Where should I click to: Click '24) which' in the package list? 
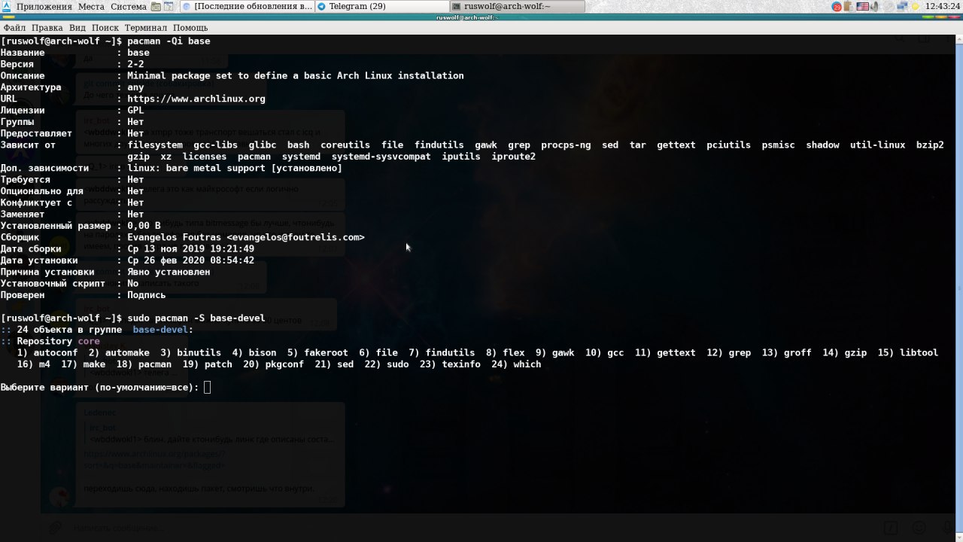516,364
